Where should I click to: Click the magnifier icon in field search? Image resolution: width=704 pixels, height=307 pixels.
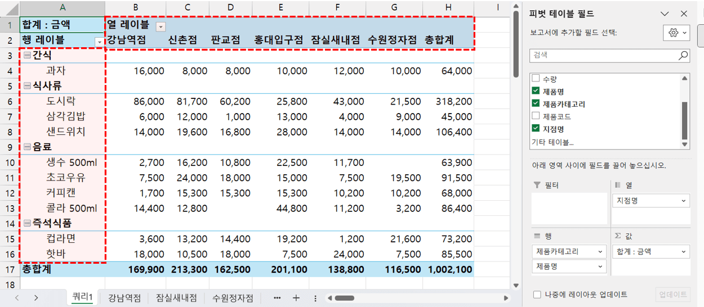pos(683,55)
